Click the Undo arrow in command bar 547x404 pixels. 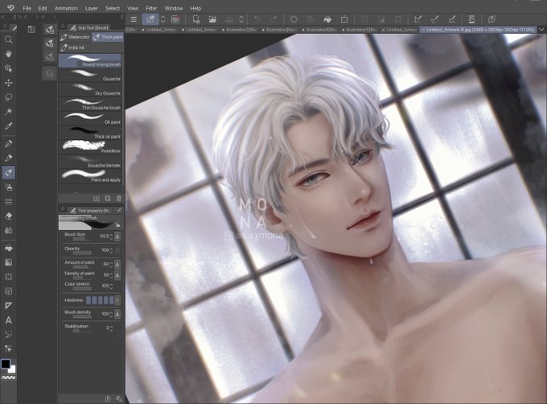pyautogui.click(x=257, y=19)
